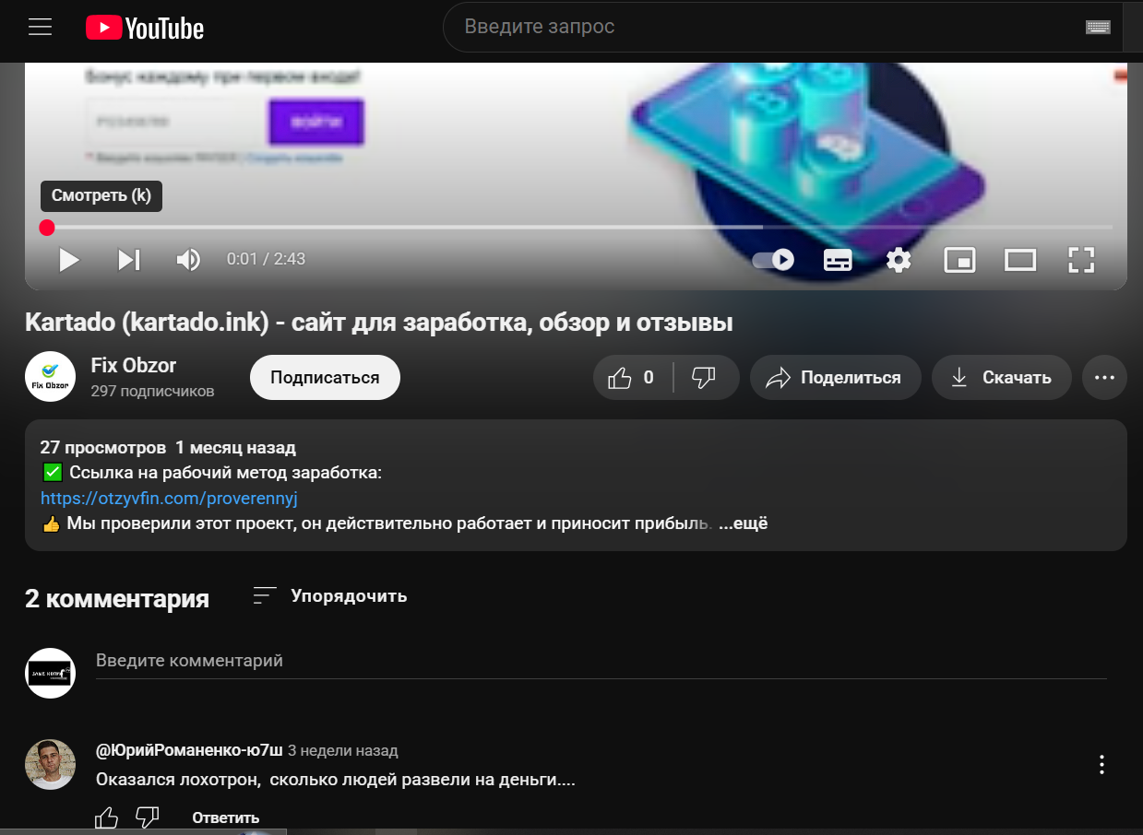The width and height of the screenshot is (1143, 835).
Task: Open 'Упорядочить' sort comments dropdown
Action: tap(330, 596)
